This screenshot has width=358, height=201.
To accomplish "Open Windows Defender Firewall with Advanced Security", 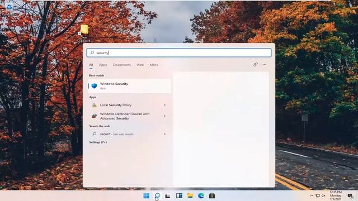I will tap(129, 116).
